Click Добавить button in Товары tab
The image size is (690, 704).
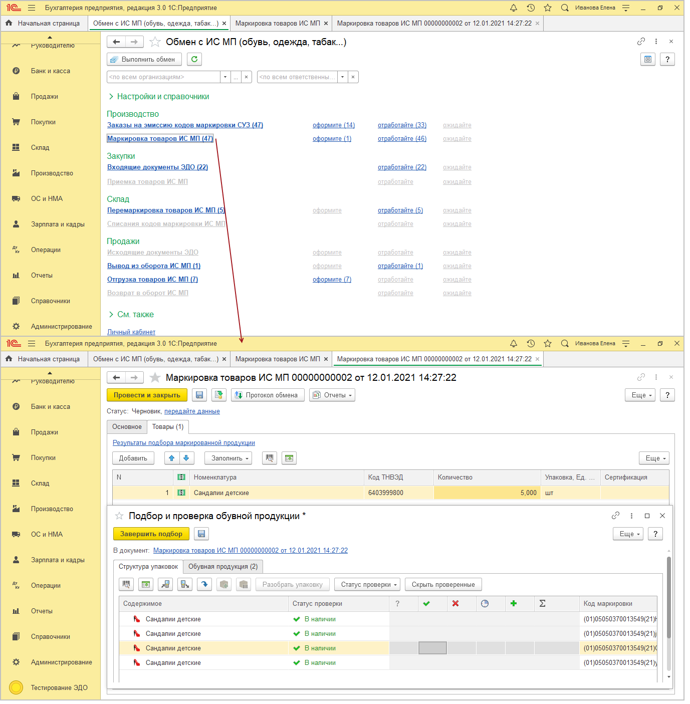(133, 458)
